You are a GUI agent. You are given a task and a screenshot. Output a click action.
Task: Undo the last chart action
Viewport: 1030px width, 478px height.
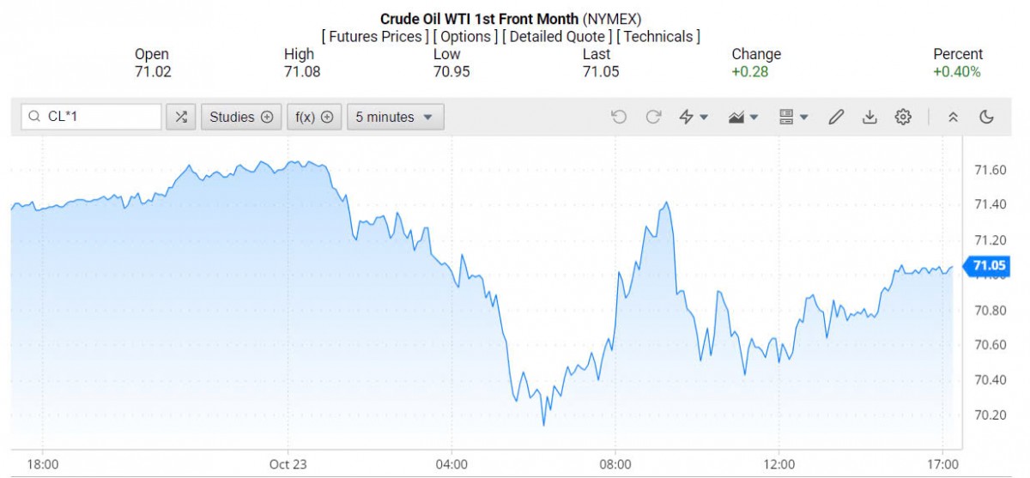coord(619,118)
